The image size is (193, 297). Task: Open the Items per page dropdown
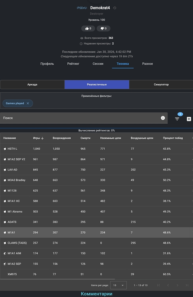coord(118,285)
